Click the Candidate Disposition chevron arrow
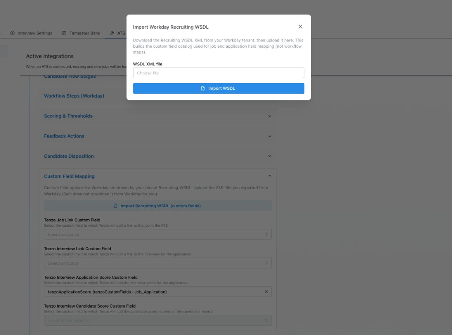 point(270,156)
